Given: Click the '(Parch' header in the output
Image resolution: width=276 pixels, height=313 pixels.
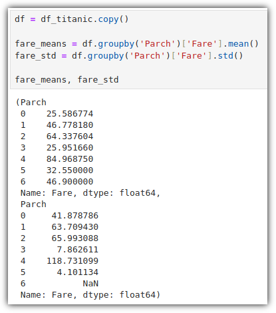Looking at the screenshot, I should point(31,103).
